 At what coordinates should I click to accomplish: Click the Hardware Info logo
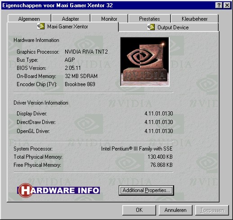coord(58,190)
